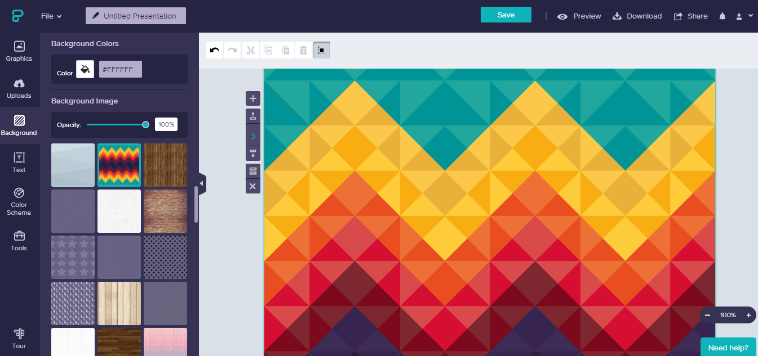
Task: Click the delete trash icon
Action: point(303,50)
